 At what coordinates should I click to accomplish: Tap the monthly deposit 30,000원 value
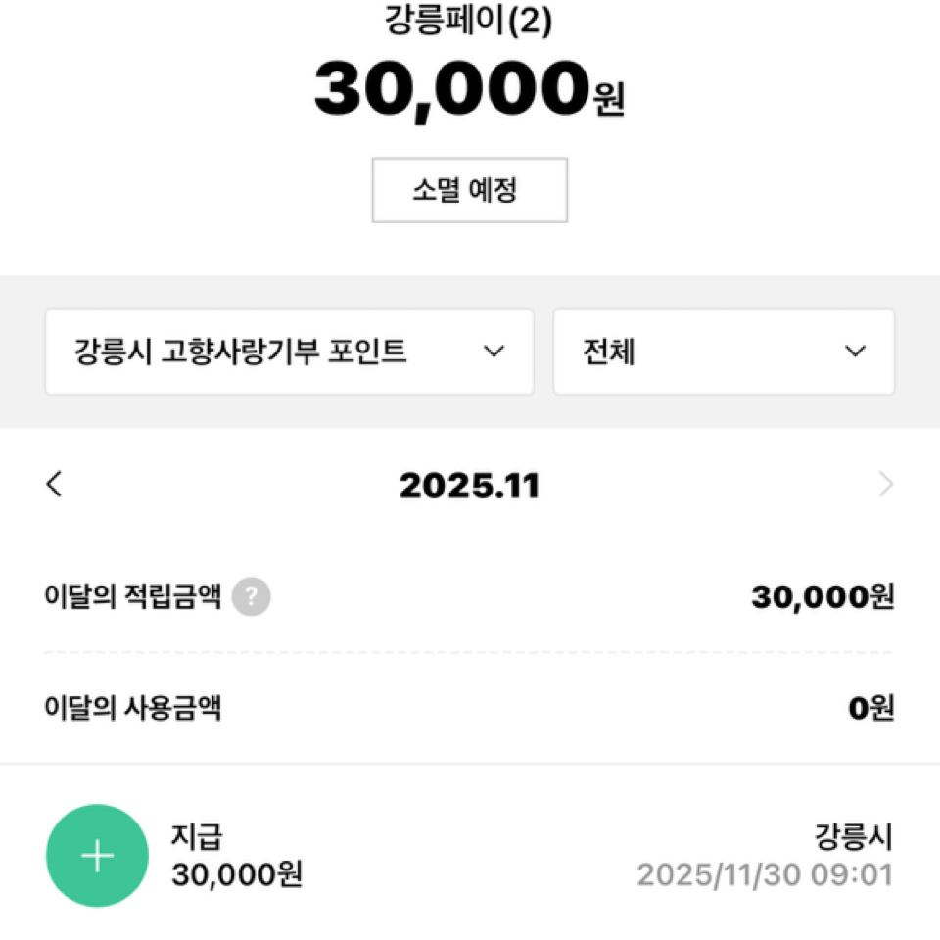pos(823,596)
